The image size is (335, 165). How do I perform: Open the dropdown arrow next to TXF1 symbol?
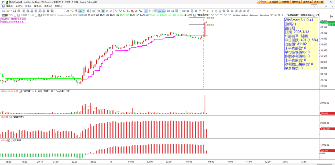(x=15, y=15)
